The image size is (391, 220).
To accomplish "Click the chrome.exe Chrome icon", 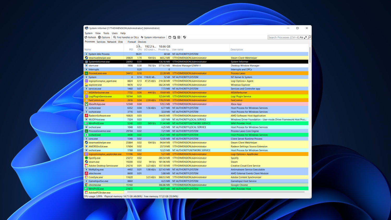I will [86, 185].
